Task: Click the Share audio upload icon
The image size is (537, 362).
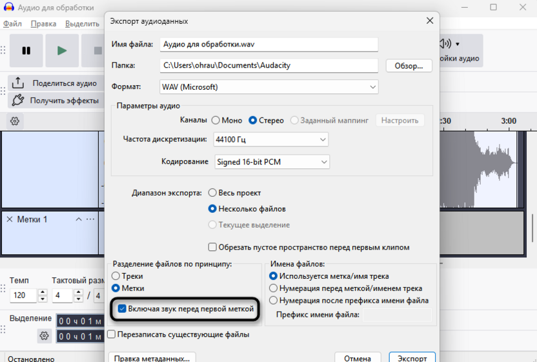Action: pos(18,83)
